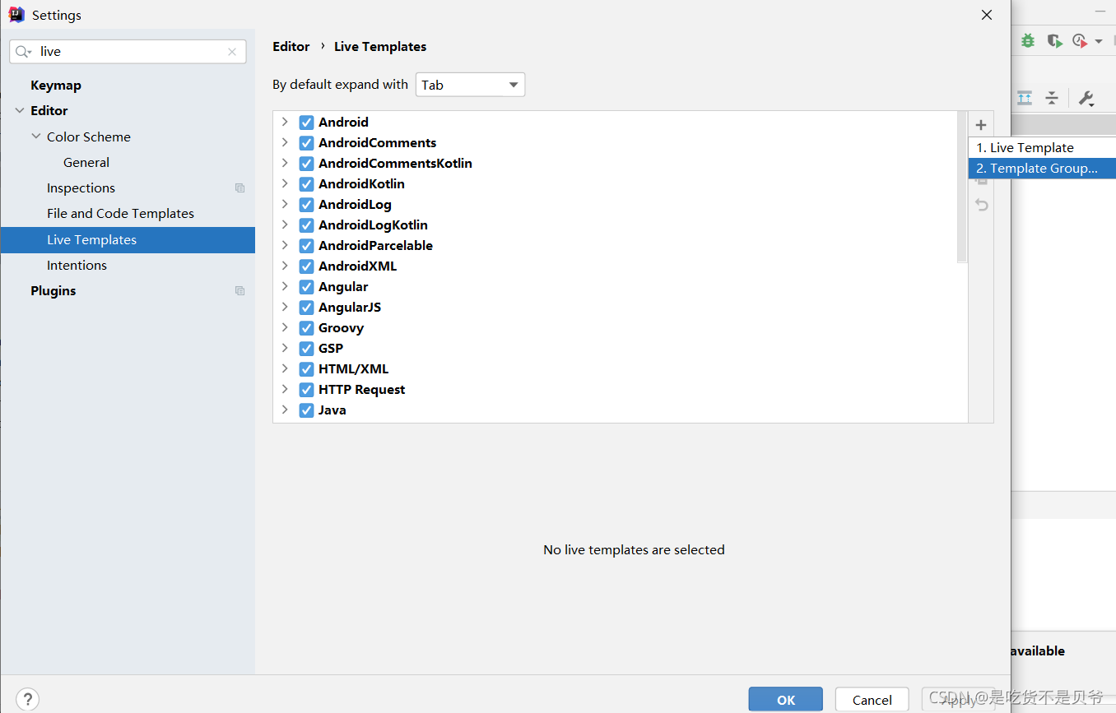Click the plus add template button

[x=981, y=125]
